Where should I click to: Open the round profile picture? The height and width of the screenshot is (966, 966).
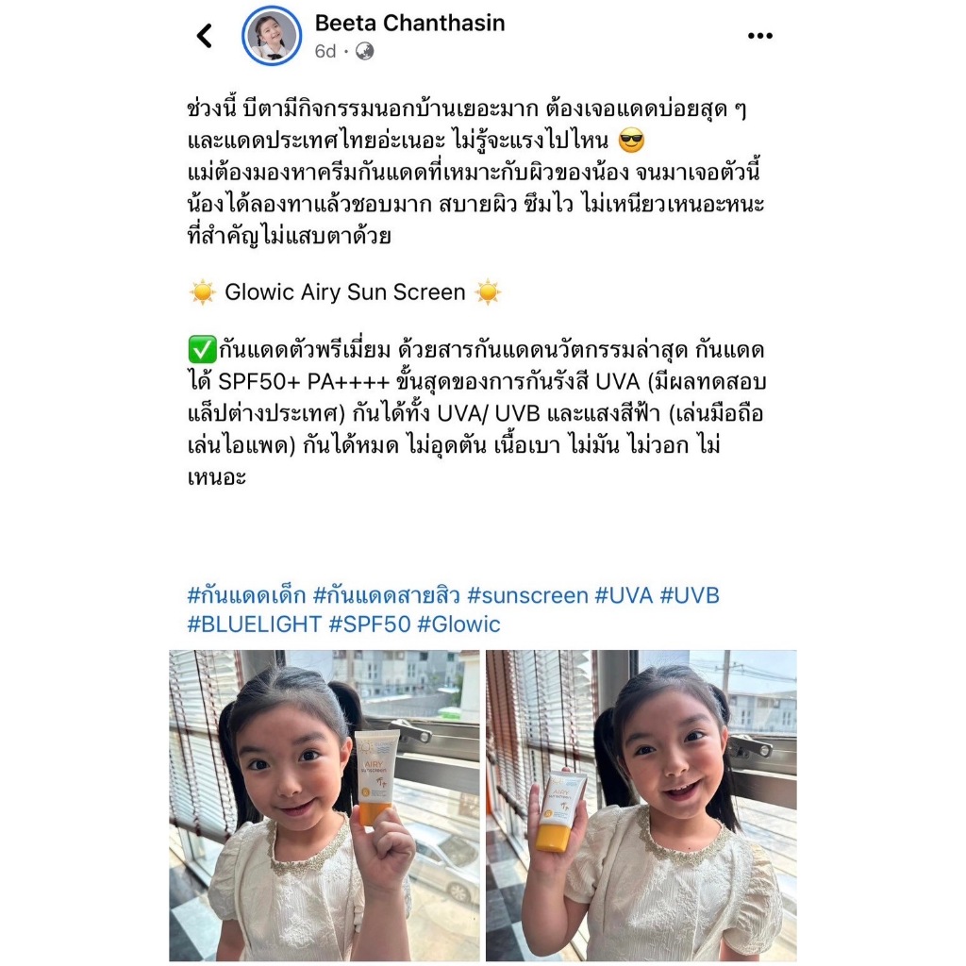click(272, 36)
